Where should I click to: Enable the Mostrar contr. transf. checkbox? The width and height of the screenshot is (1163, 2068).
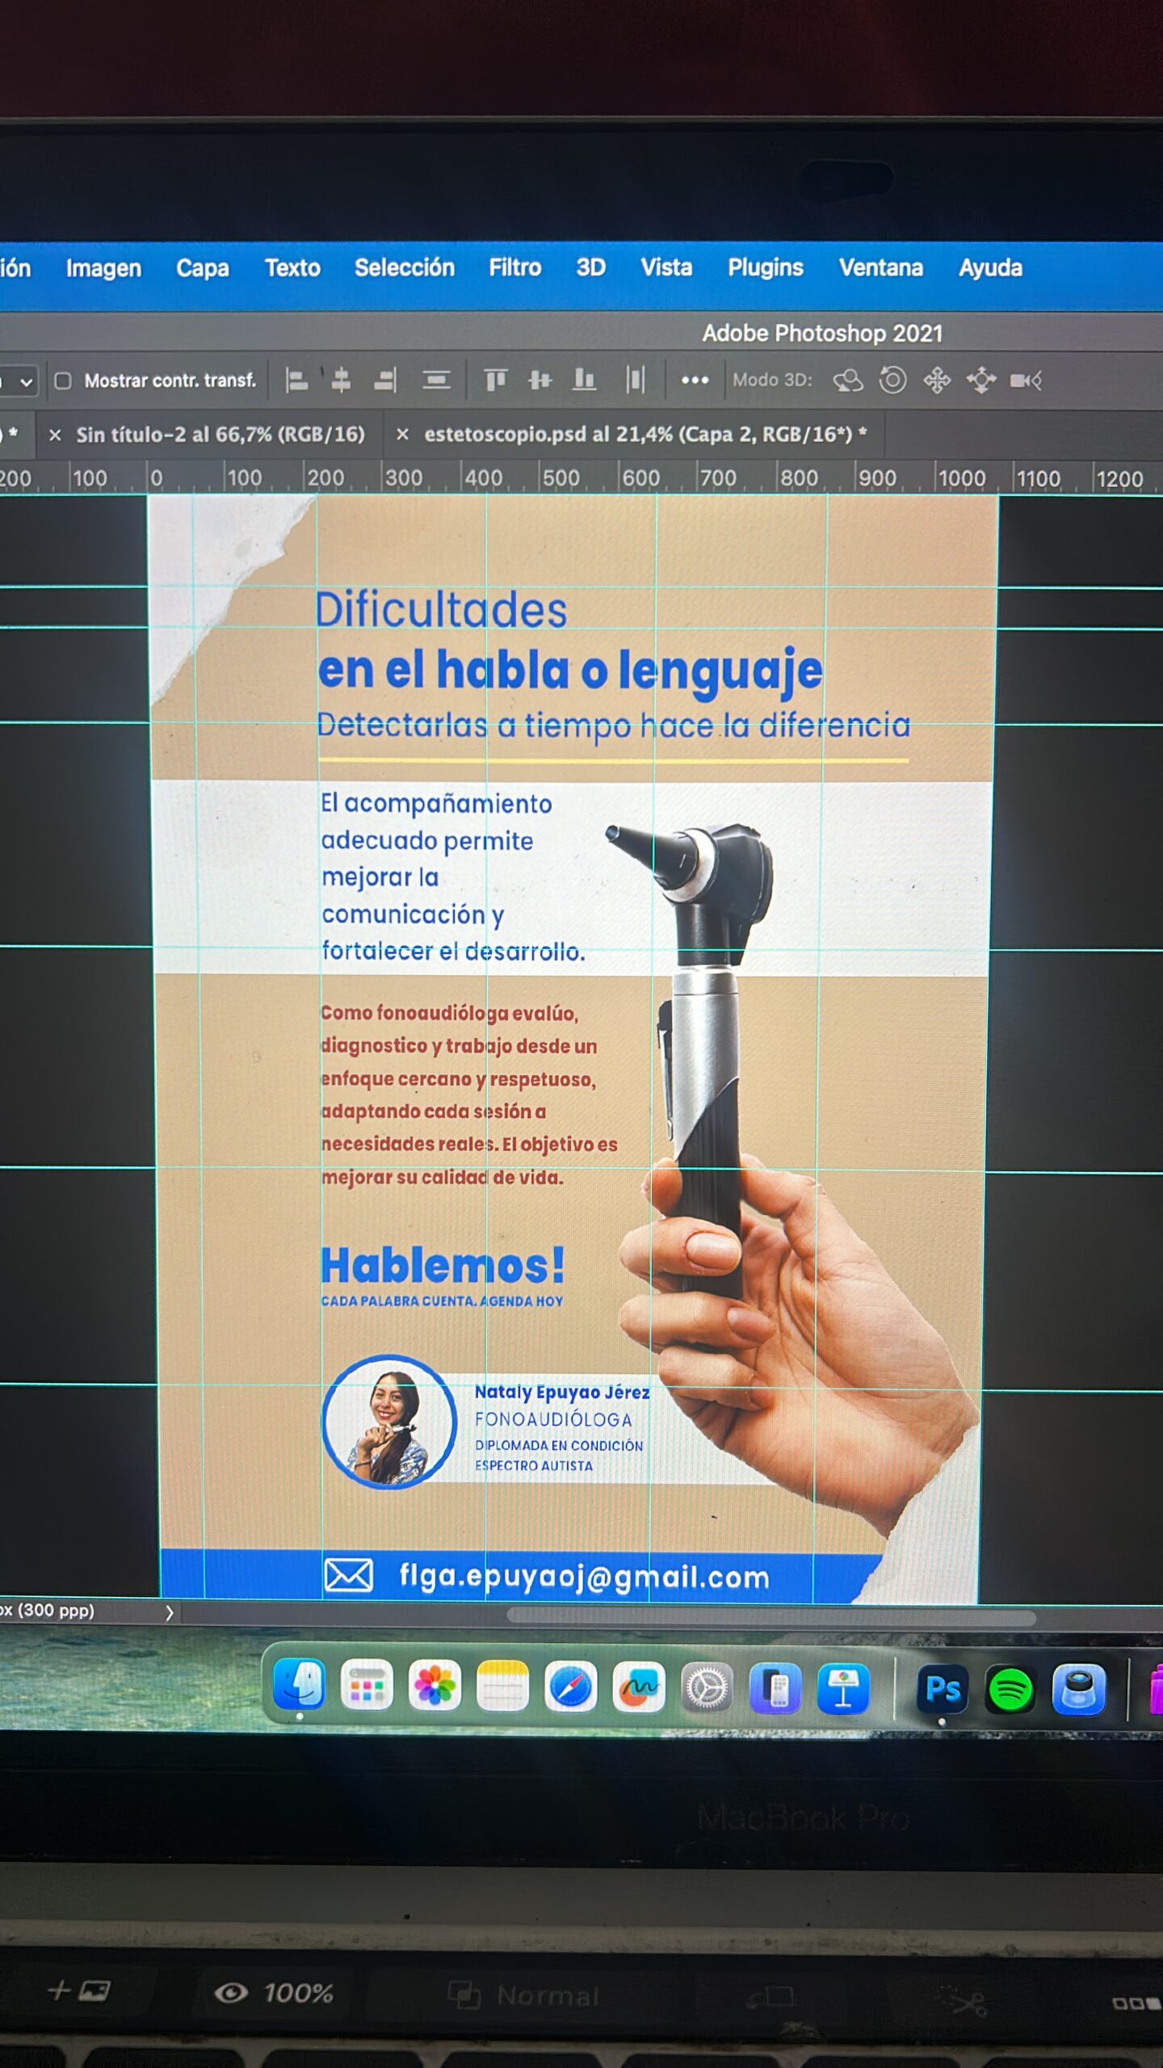(x=63, y=380)
